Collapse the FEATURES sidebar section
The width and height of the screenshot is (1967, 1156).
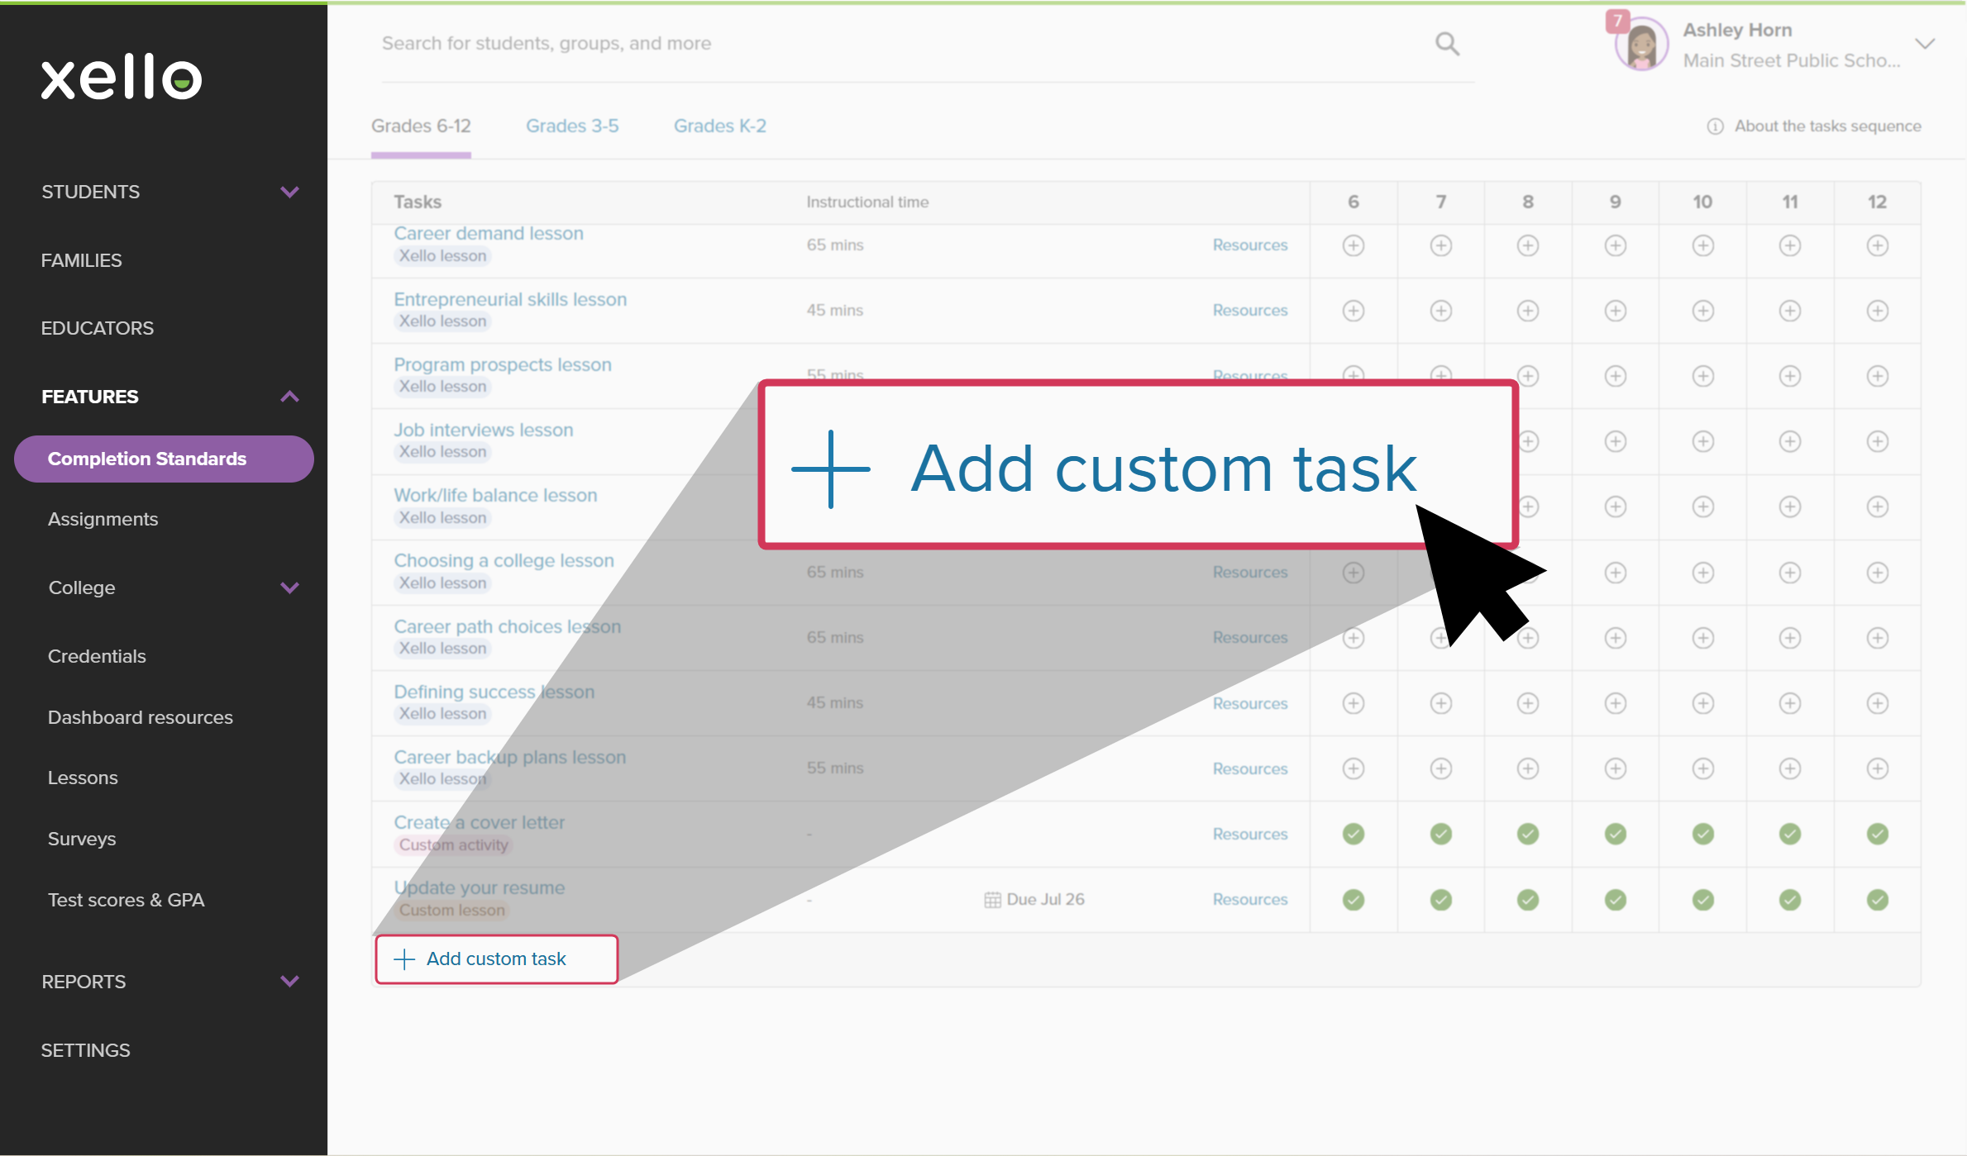[x=289, y=397]
